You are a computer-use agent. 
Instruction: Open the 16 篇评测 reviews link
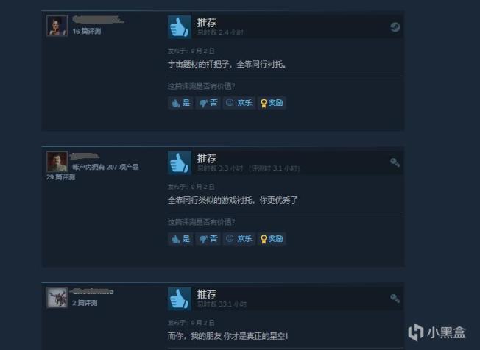pos(87,31)
